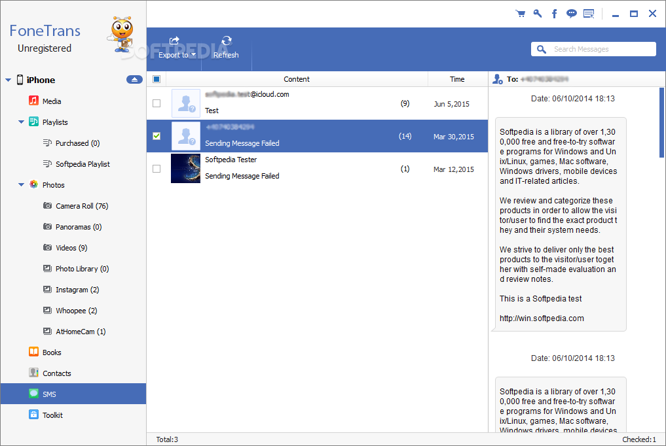
Task: Select SMS in sidebar
Action: tap(73, 394)
